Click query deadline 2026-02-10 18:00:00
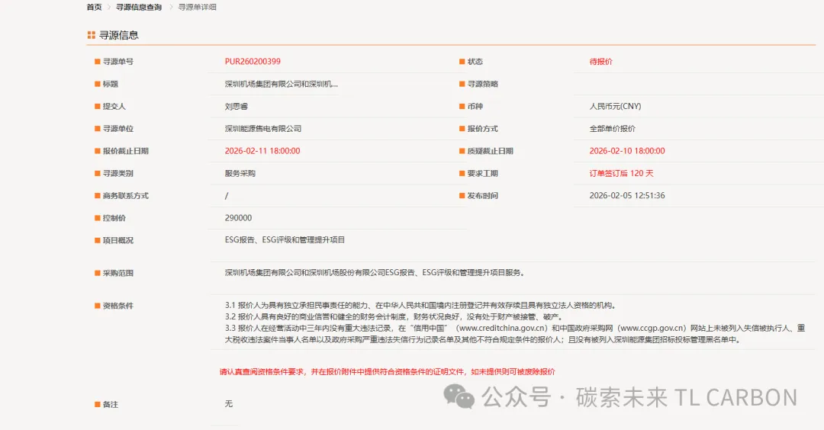Viewport: 824px width, 430px height. coord(627,151)
